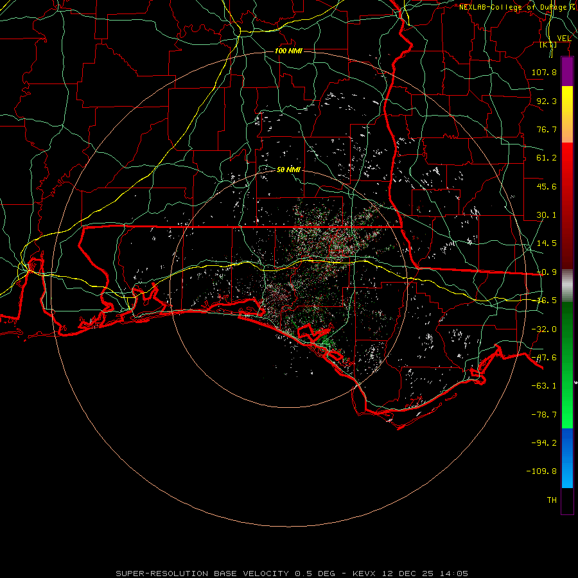Click the 50 NMI range ring label
Viewport: 578px width, 578px height.
288,170
